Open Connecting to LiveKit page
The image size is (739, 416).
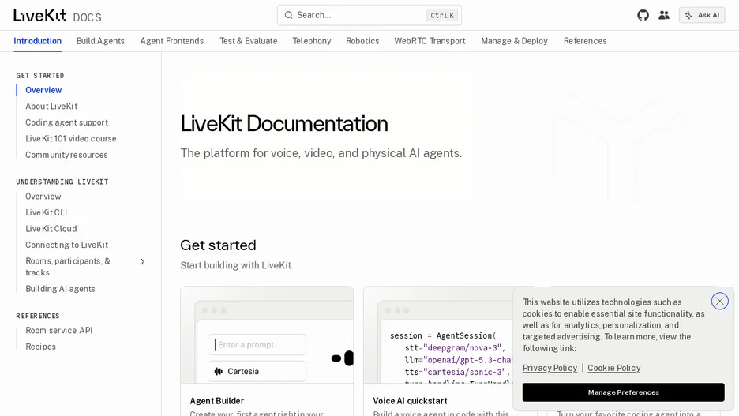pos(66,245)
